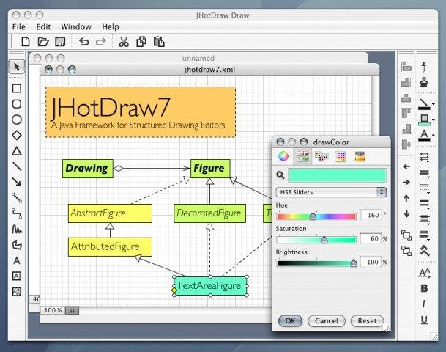
Task: Select the Rectangle tool
Action: (17, 88)
